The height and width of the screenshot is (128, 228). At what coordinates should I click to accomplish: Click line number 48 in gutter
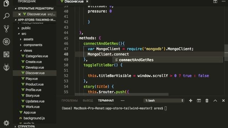pyautogui.click(x=66, y=54)
